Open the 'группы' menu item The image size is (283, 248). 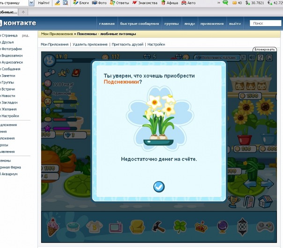pyautogui.click(x=171, y=23)
